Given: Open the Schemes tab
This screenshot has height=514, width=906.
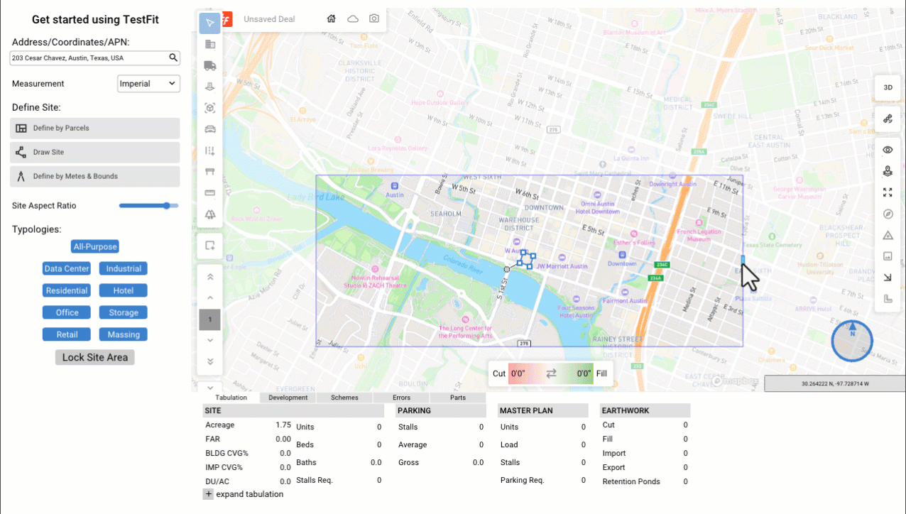Looking at the screenshot, I should pos(344,398).
